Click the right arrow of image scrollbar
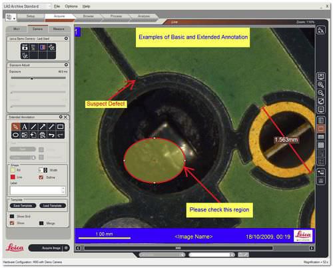 coord(312,248)
